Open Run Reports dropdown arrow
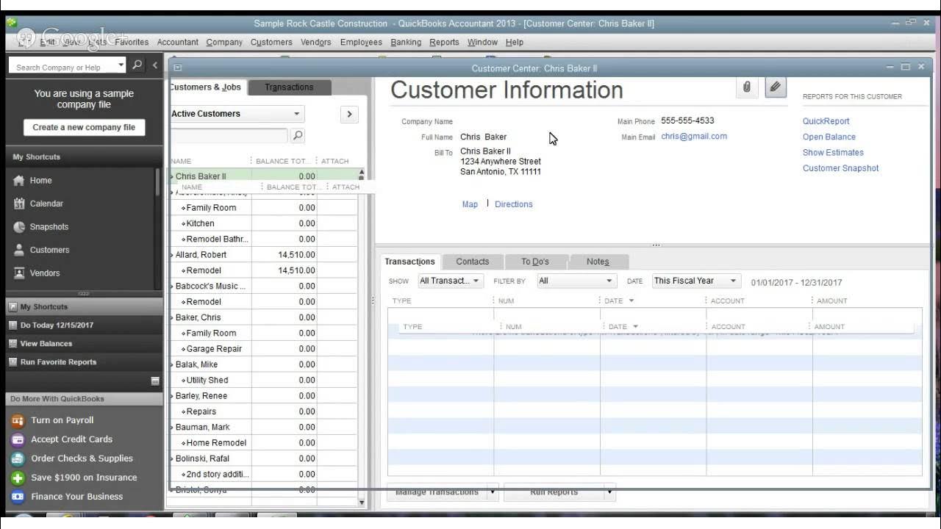 click(x=609, y=492)
